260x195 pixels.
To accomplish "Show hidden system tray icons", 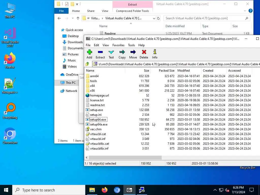I will pyautogui.click(x=215, y=190).
